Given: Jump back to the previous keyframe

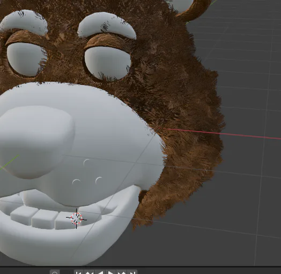Looking at the screenshot, I should pos(90,272).
